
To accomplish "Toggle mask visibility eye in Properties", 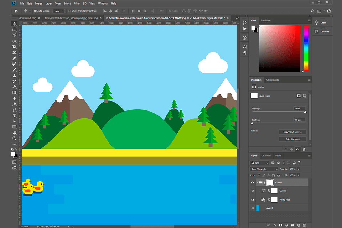I will pos(298,150).
